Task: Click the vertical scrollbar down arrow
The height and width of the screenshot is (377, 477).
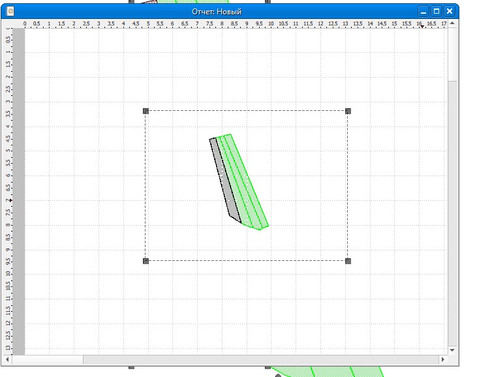Action: [453, 350]
